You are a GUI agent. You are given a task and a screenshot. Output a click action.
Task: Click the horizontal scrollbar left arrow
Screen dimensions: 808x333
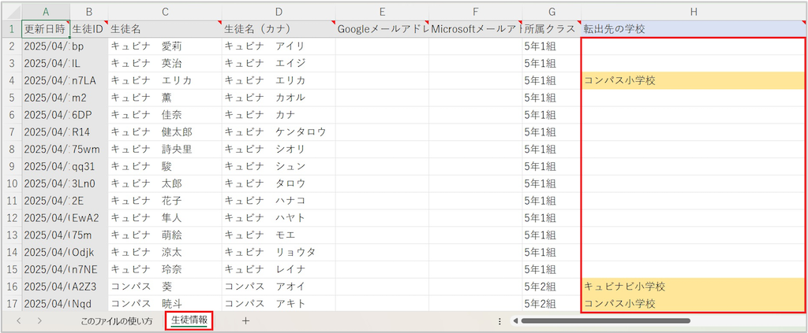click(514, 320)
